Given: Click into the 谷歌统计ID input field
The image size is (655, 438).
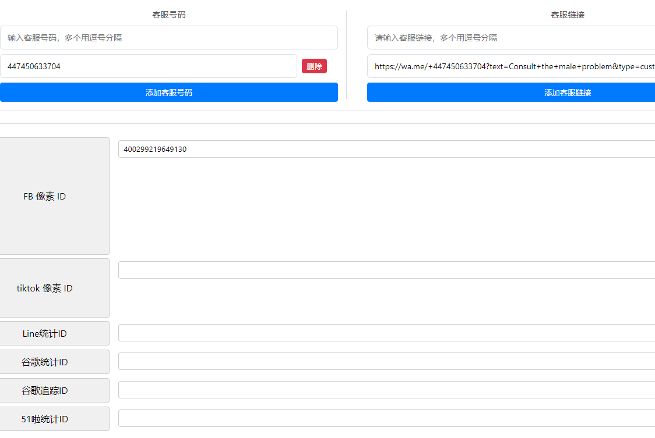Looking at the screenshot, I should coord(386,361).
